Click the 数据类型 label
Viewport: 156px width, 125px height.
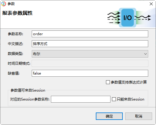tap(16, 54)
